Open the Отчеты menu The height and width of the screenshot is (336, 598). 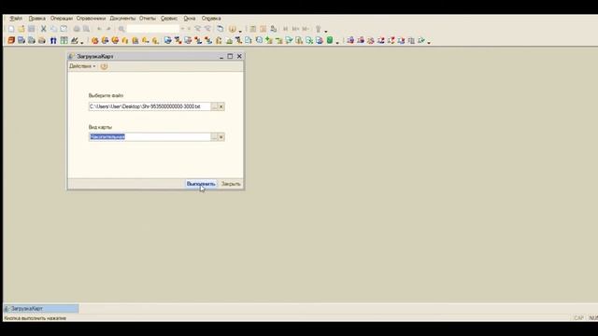coord(148,19)
